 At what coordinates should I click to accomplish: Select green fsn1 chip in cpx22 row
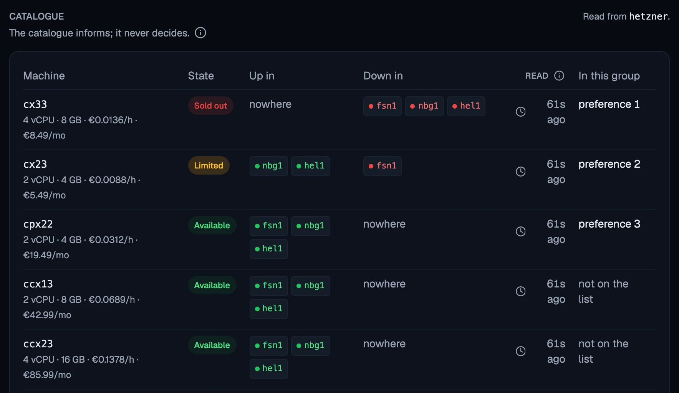click(269, 226)
